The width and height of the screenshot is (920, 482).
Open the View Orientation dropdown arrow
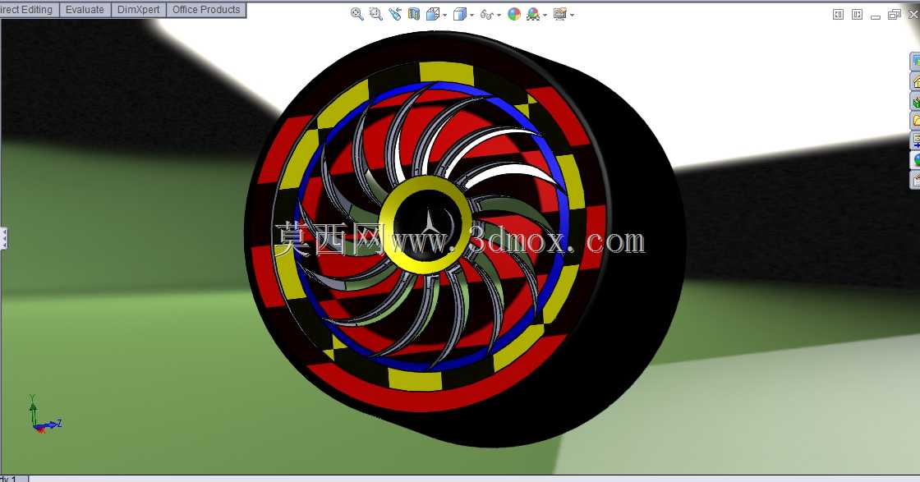pos(444,15)
